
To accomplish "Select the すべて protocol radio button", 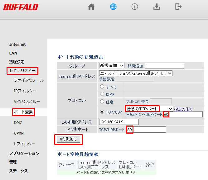I will (x=102, y=87).
